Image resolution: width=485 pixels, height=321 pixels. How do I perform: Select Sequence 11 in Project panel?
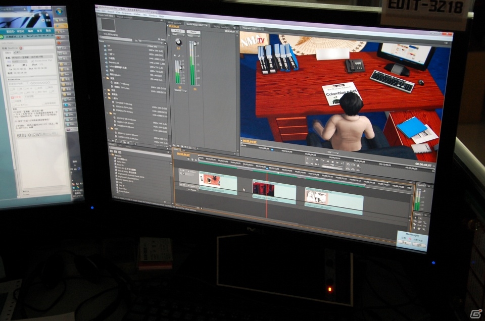coord(114,63)
